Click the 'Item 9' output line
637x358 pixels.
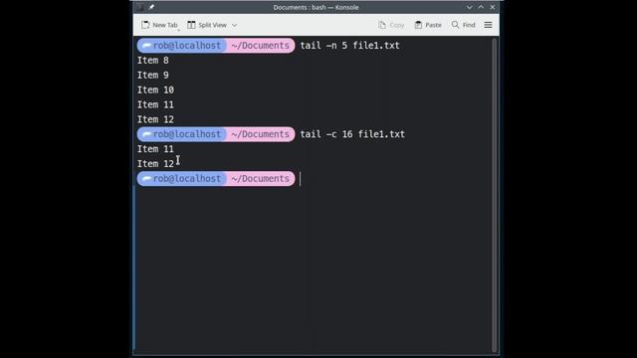152,76
